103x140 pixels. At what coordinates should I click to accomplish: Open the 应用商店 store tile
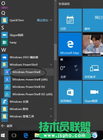coord(70,92)
